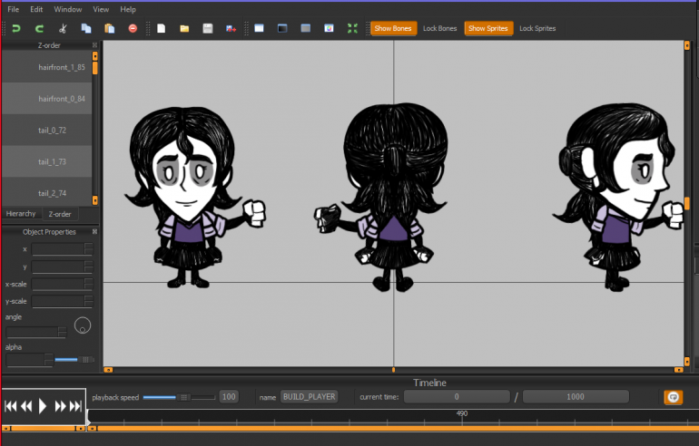The width and height of the screenshot is (699, 446).
Task: Click the angle dial control
Action: coord(83,325)
